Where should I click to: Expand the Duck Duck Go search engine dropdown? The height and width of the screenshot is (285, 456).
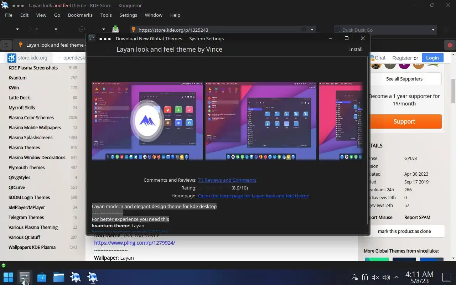click(433, 30)
